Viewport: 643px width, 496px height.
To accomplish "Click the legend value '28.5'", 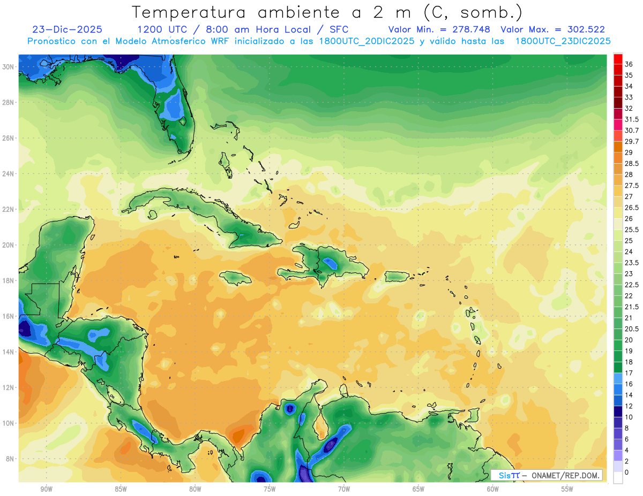I will pyautogui.click(x=632, y=163).
